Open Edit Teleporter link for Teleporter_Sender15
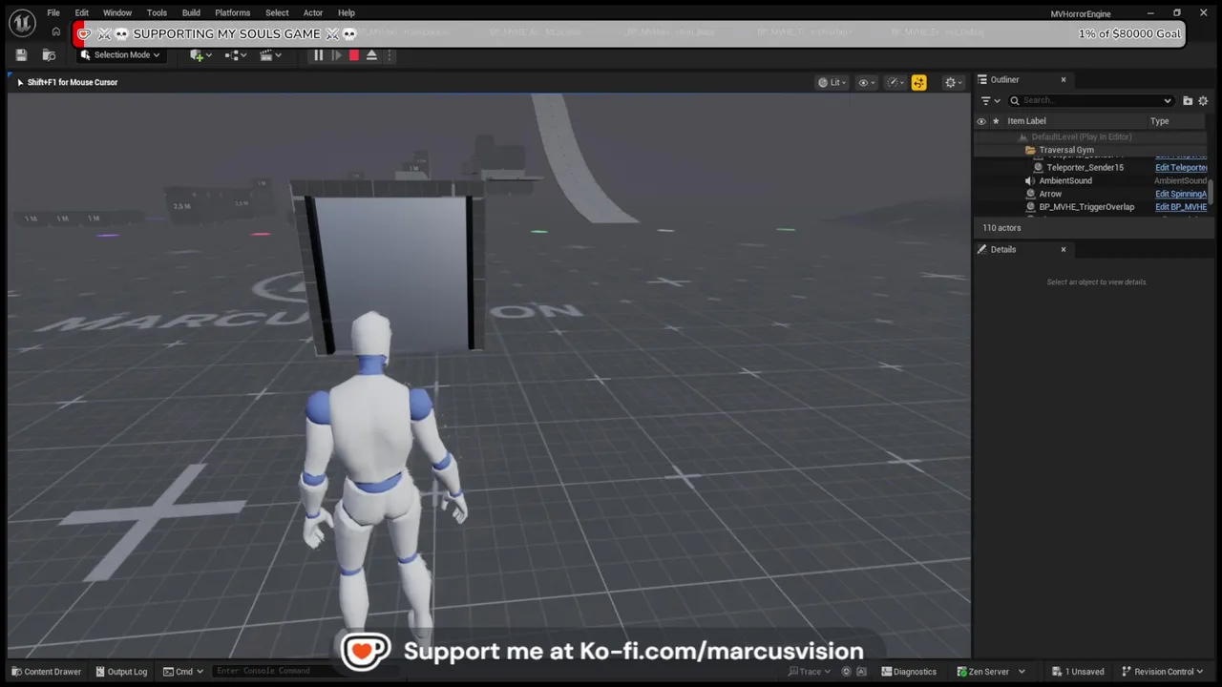Screen dimensions: 1222x687 1181,168
